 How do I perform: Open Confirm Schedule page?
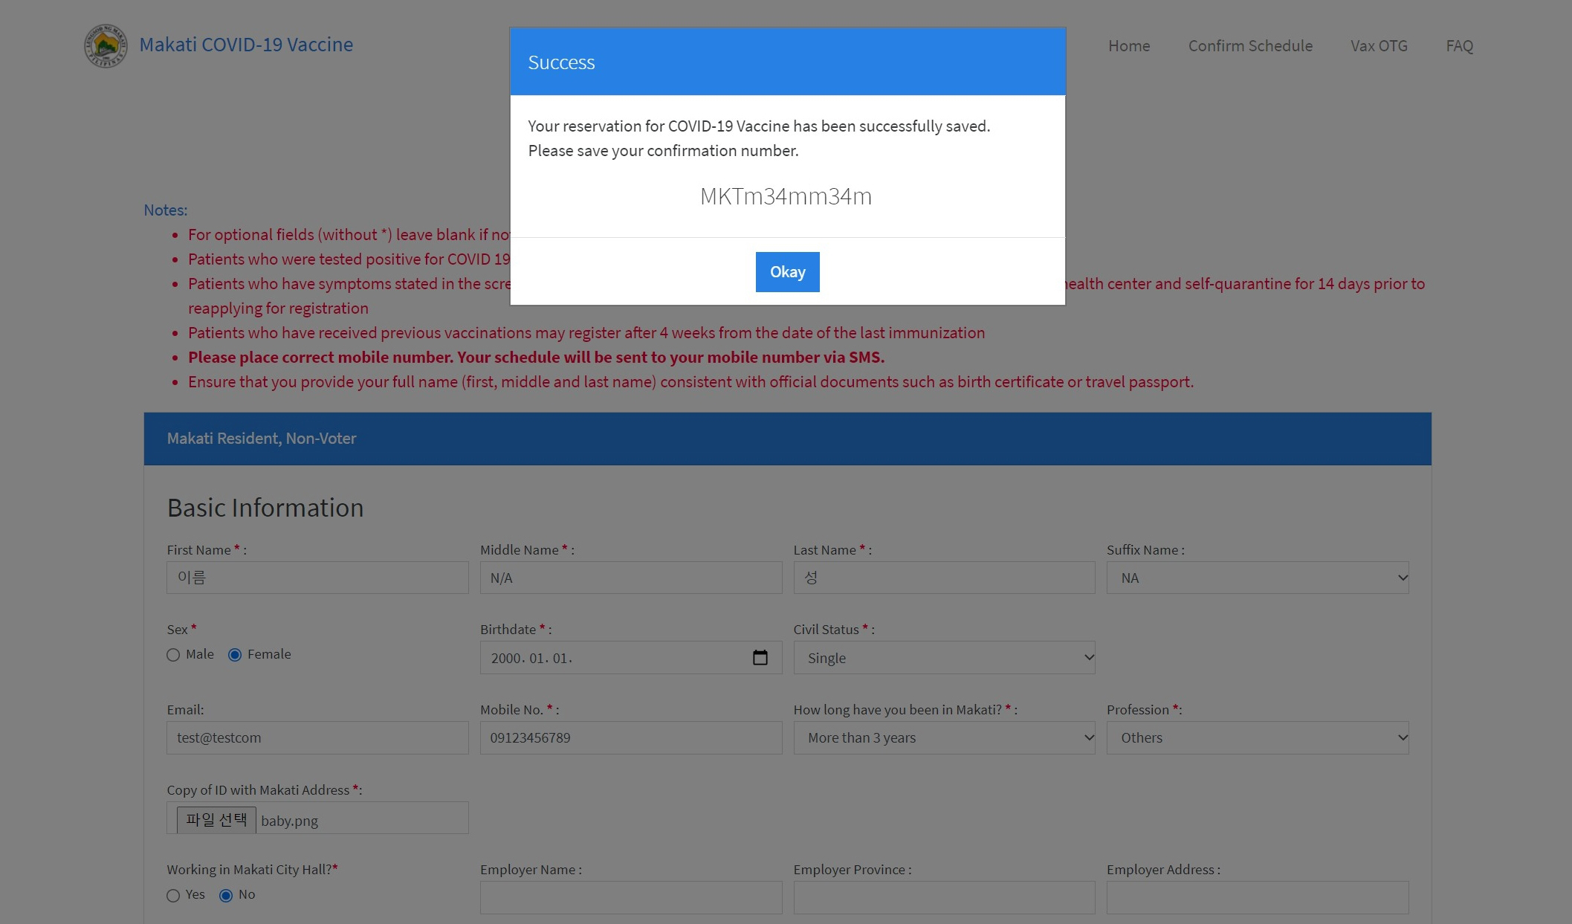(x=1249, y=46)
